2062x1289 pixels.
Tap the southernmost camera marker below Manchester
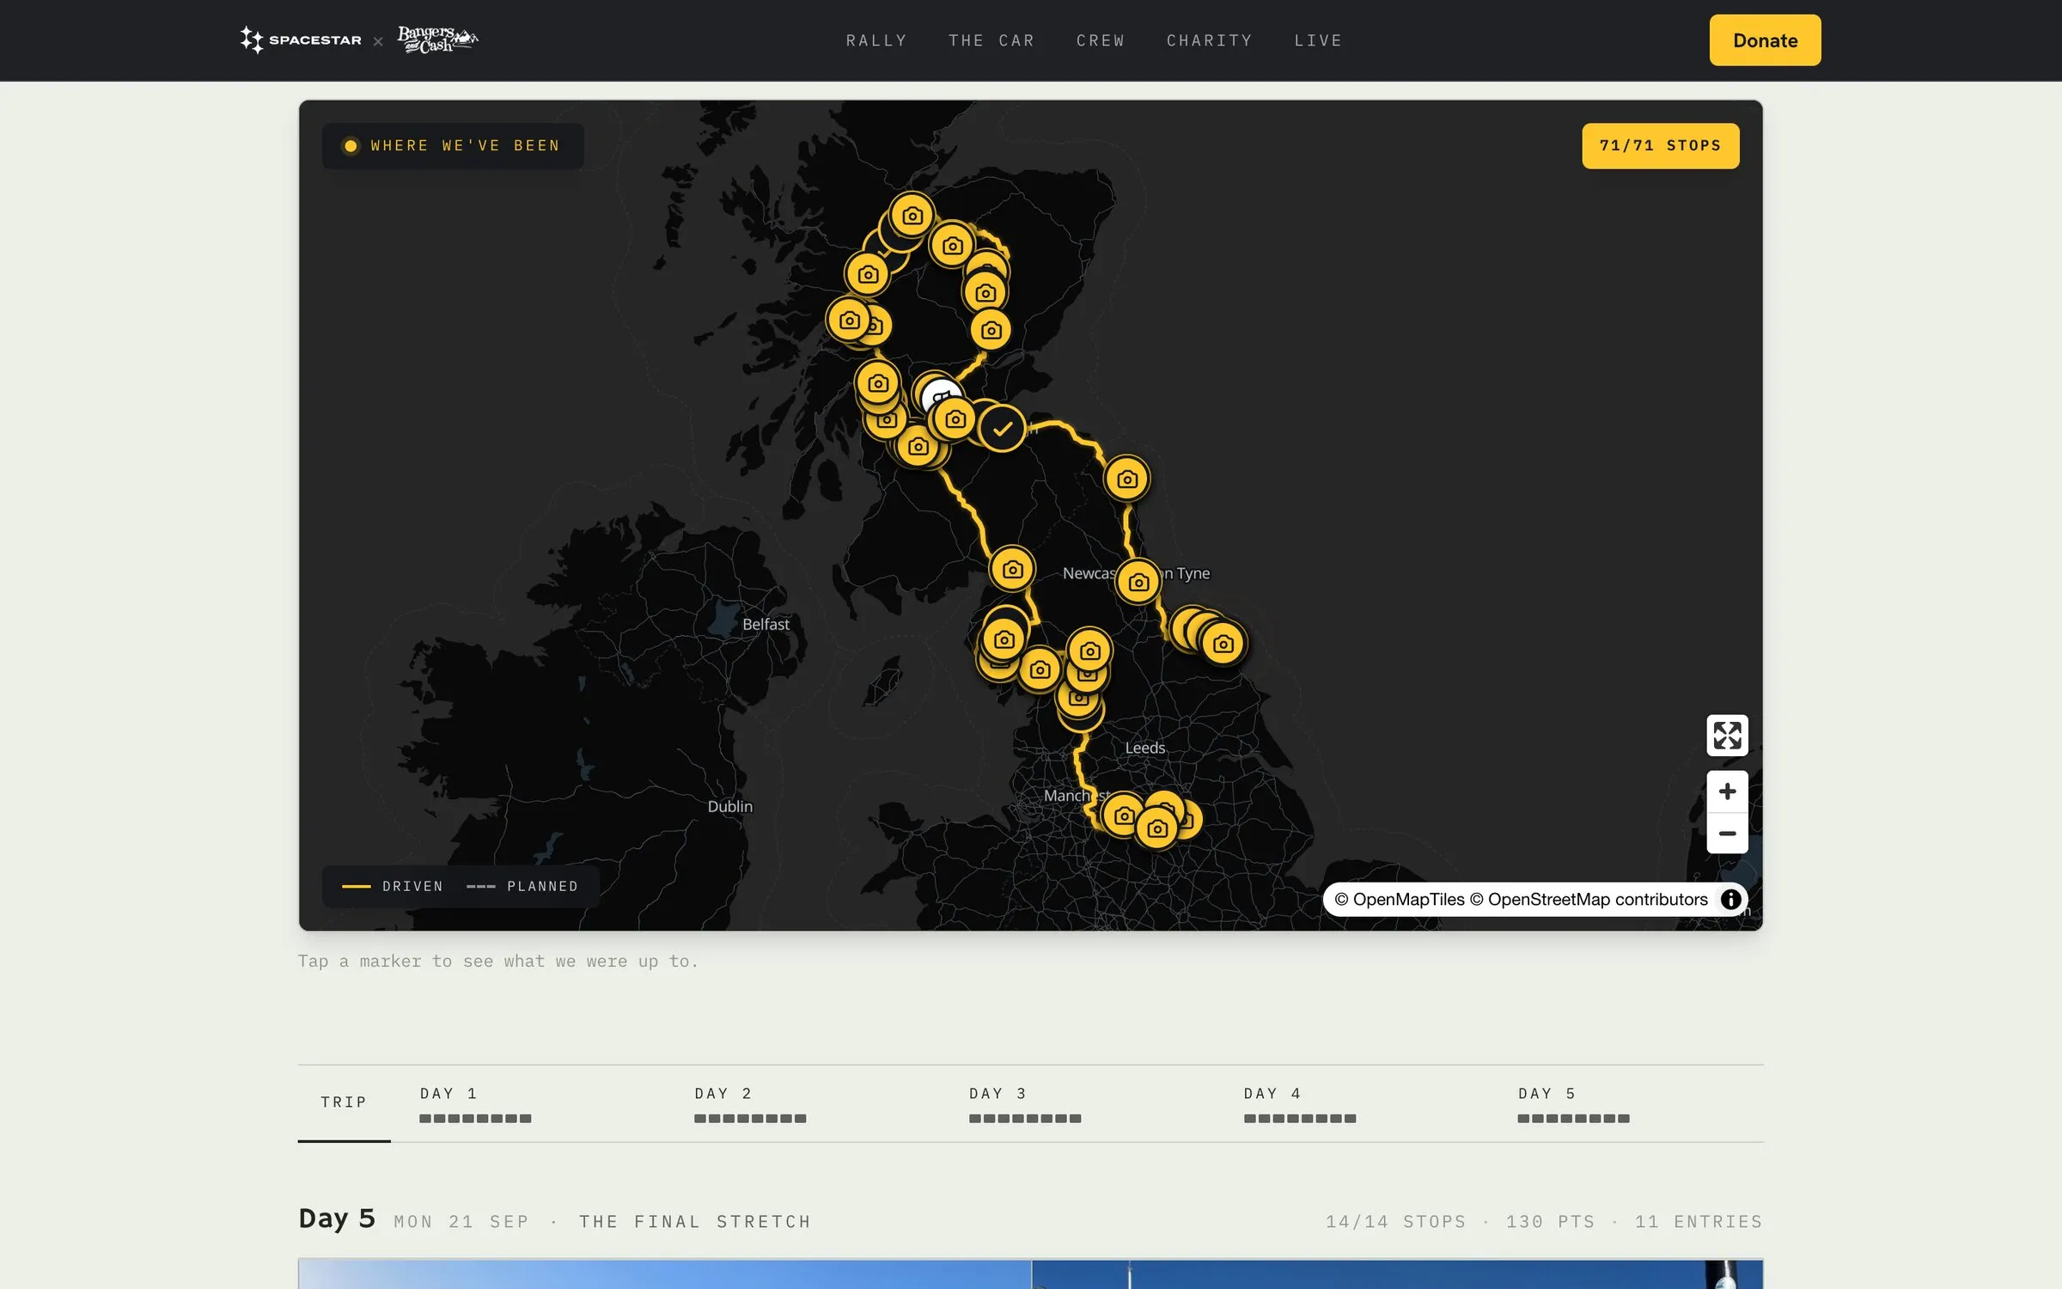pos(1156,828)
